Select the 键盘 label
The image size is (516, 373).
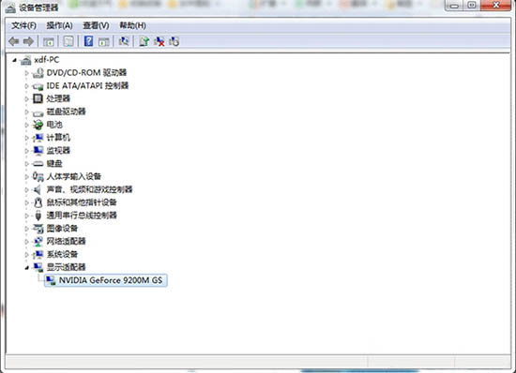tap(54, 163)
